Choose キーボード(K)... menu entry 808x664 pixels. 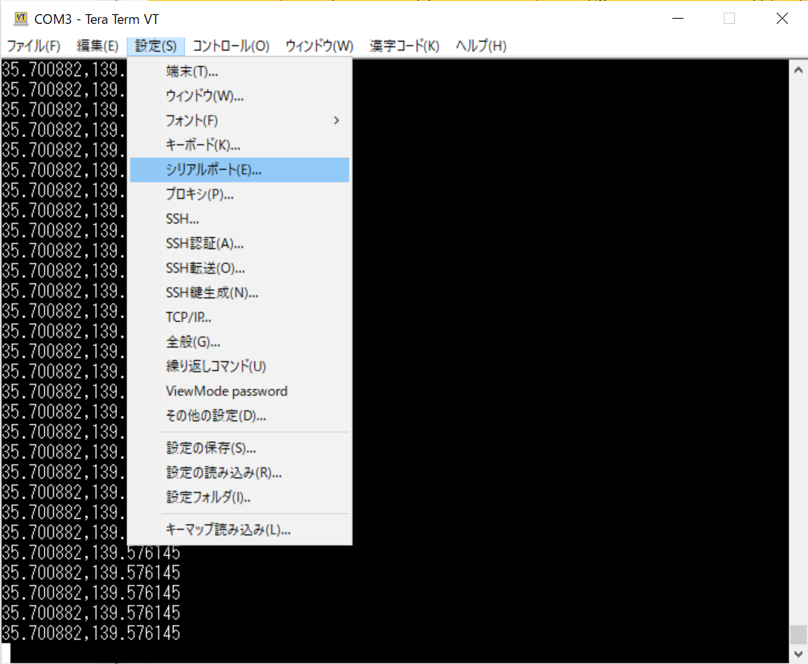[x=203, y=145]
